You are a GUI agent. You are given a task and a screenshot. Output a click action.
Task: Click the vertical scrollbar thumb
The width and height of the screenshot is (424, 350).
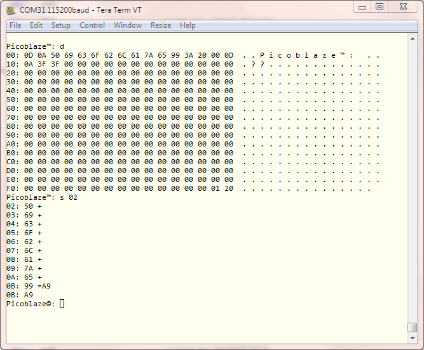click(413, 328)
